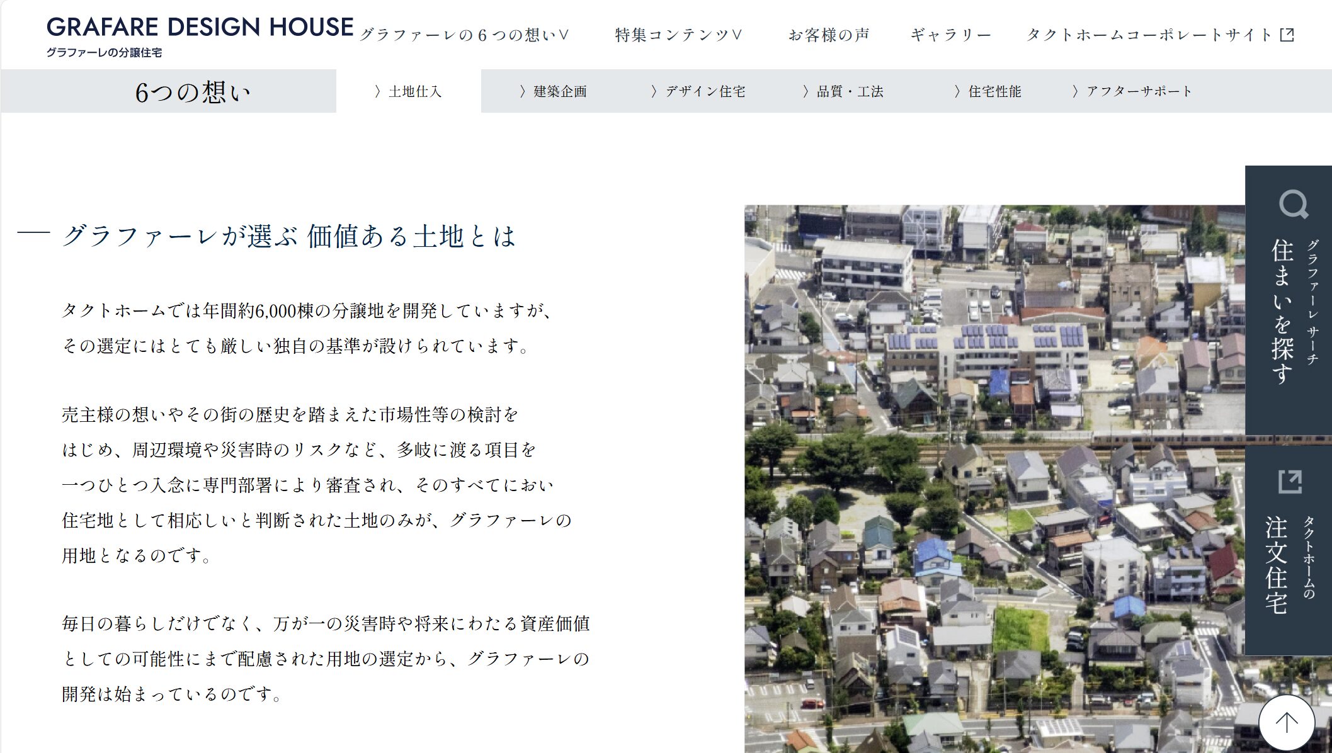
Task: Click the search magnifier icon in side panel
Action: 1293,204
